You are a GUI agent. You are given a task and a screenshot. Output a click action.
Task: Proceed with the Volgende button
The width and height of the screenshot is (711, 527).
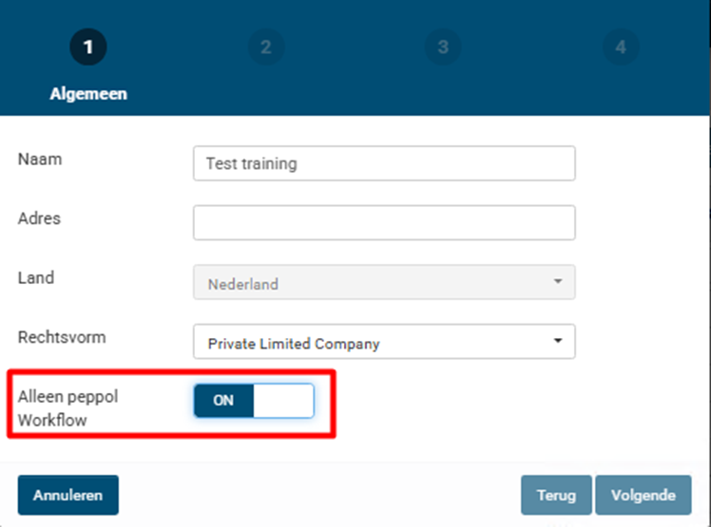click(x=644, y=495)
